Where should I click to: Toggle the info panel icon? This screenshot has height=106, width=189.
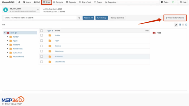(x=186, y=25)
